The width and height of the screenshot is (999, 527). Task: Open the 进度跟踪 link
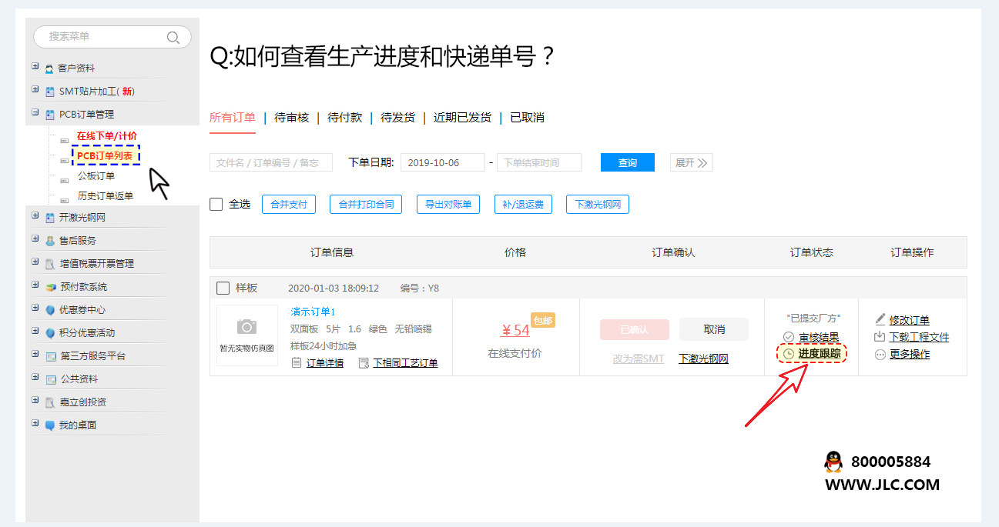[x=819, y=353]
